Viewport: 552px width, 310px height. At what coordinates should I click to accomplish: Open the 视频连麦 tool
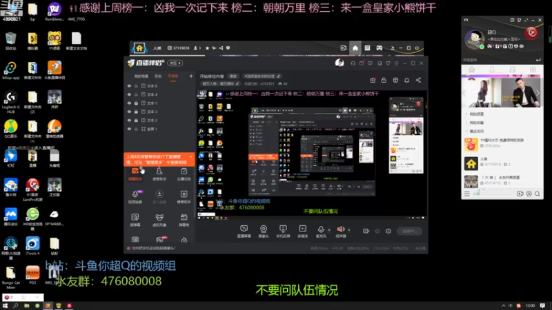135,197
